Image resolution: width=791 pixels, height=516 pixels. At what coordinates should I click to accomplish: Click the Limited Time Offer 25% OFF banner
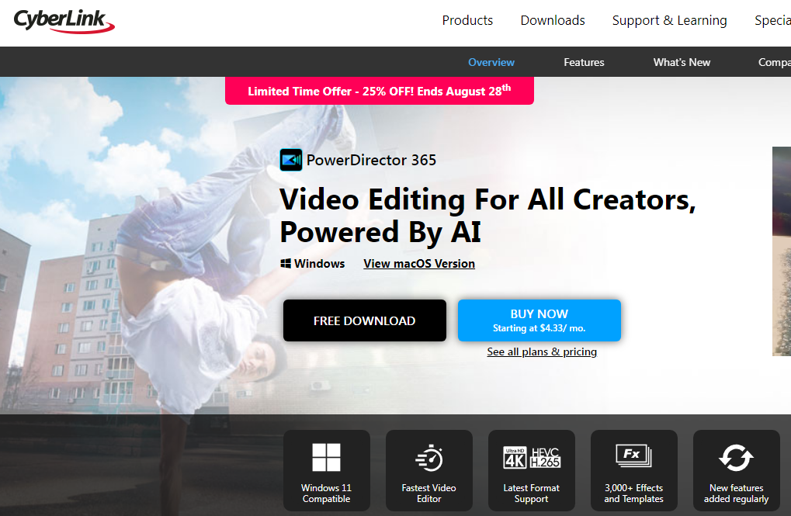pos(379,91)
